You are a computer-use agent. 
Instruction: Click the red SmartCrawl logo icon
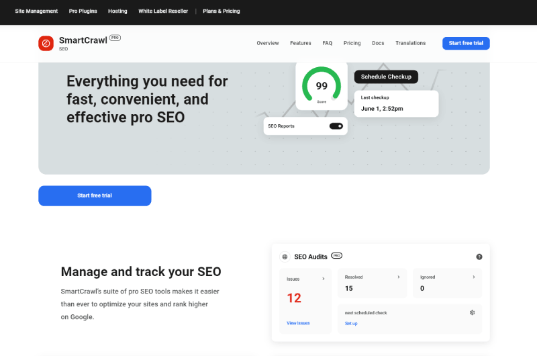click(x=46, y=44)
